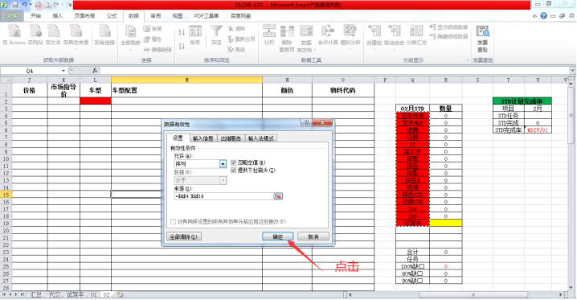Click the sort ascending A-Z icon
577x300 pixels.
(182, 32)
